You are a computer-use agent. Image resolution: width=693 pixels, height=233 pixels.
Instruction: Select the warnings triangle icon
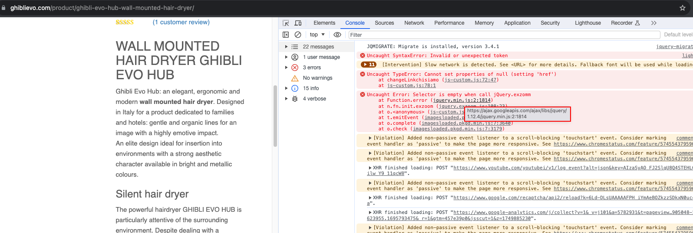[x=295, y=78]
